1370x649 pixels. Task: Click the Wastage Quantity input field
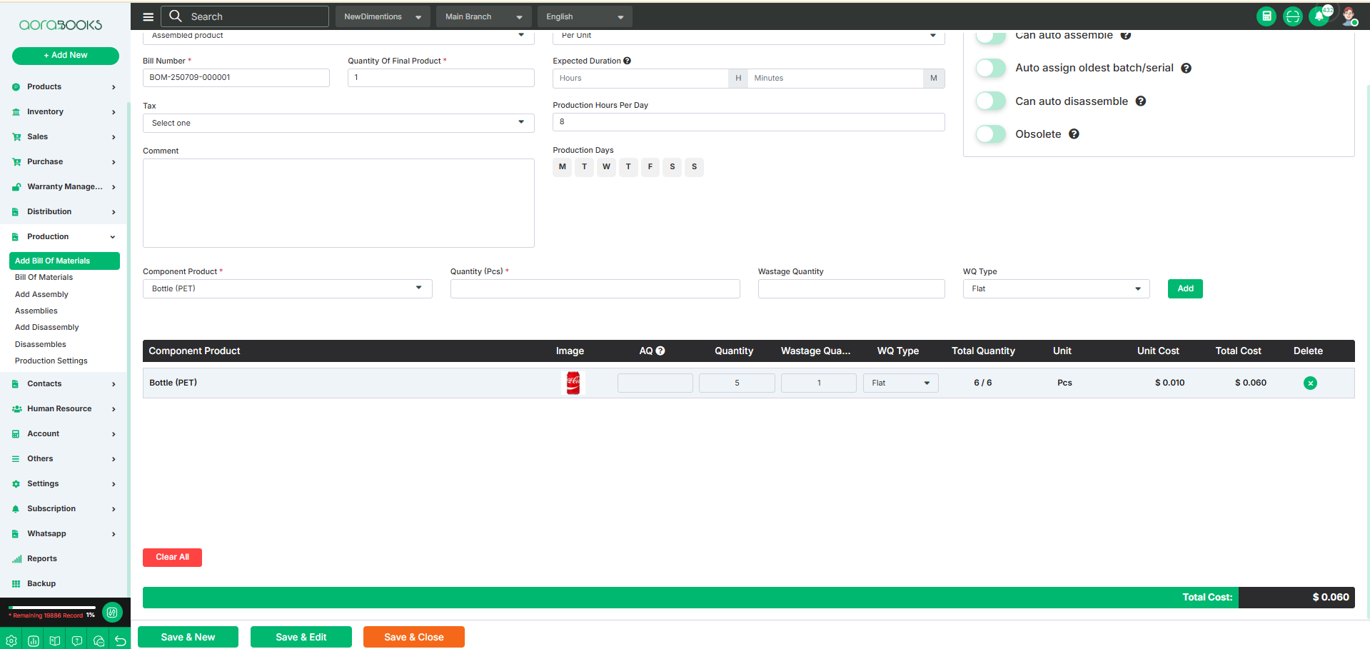tap(852, 288)
